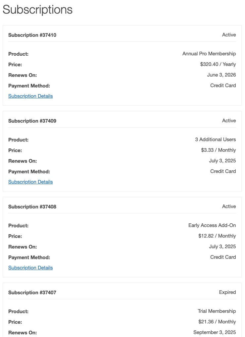
Task: Select the Trial Membership product name
Action: click(x=217, y=311)
